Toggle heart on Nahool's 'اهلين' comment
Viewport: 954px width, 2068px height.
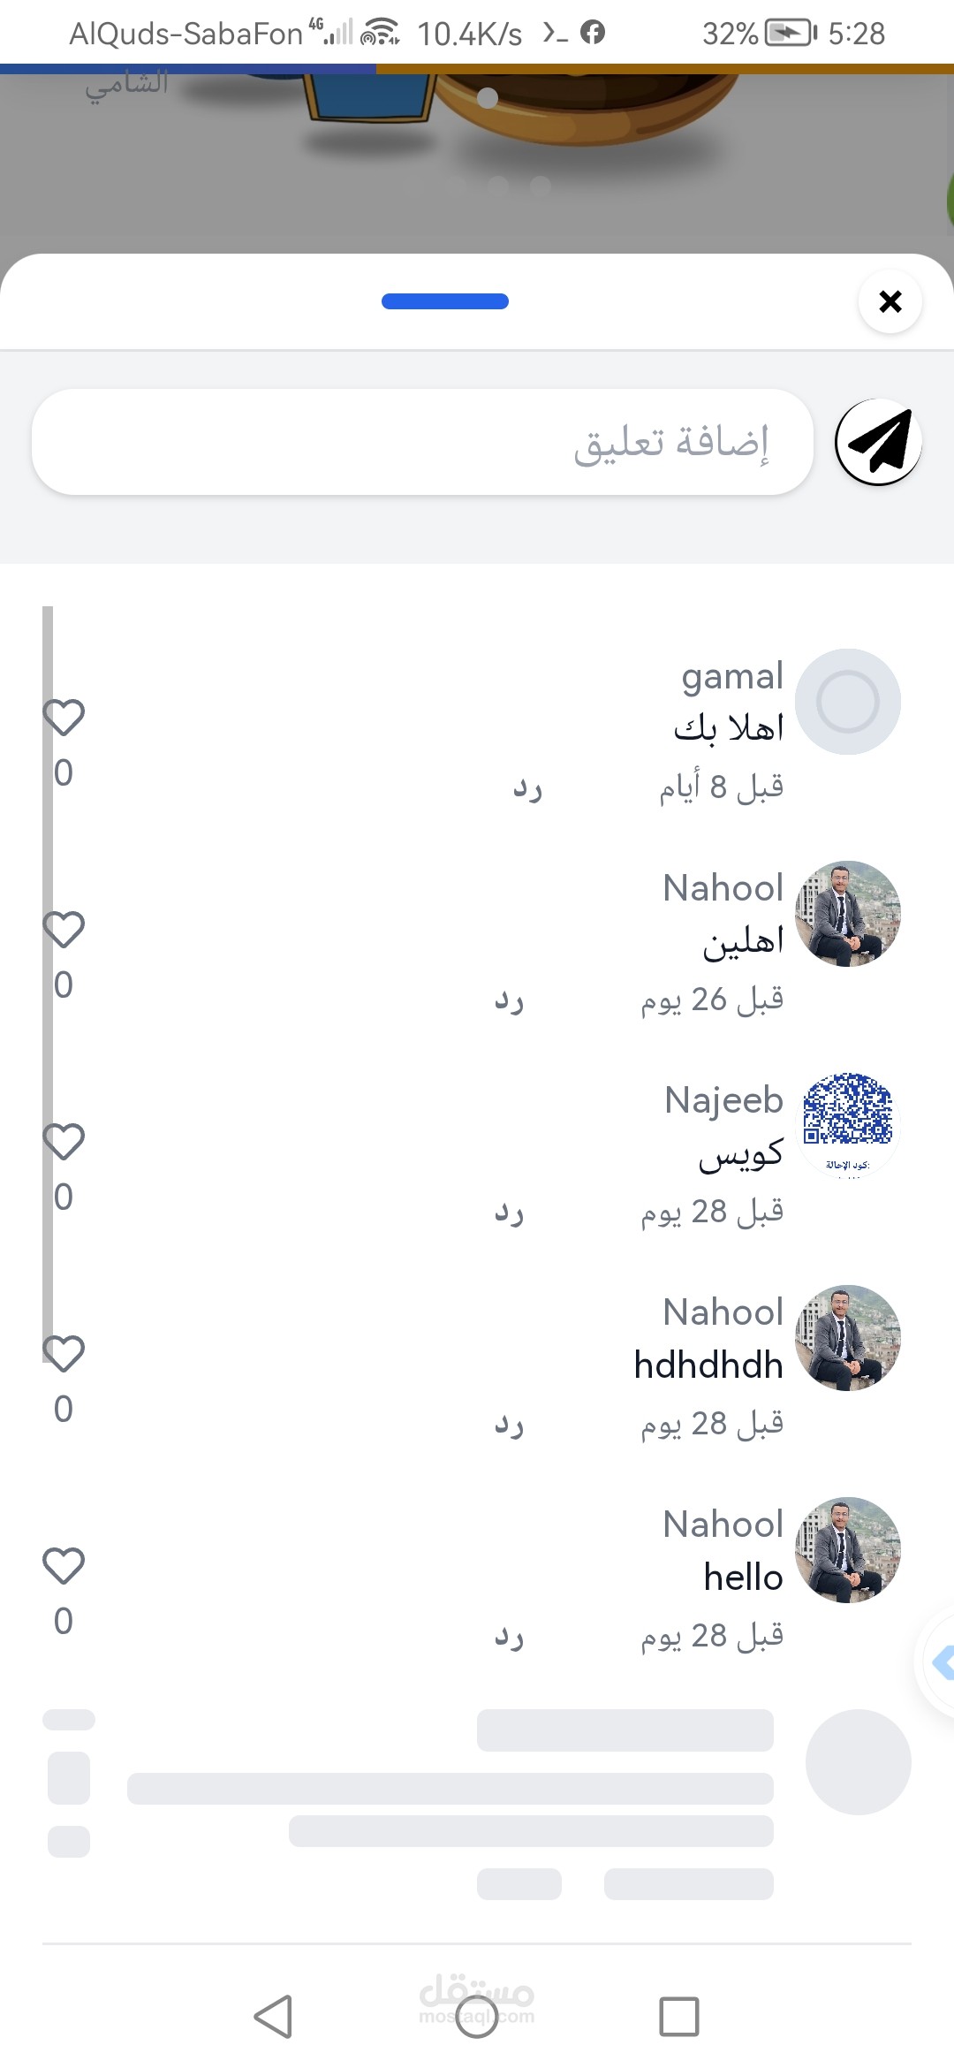[64, 930]
